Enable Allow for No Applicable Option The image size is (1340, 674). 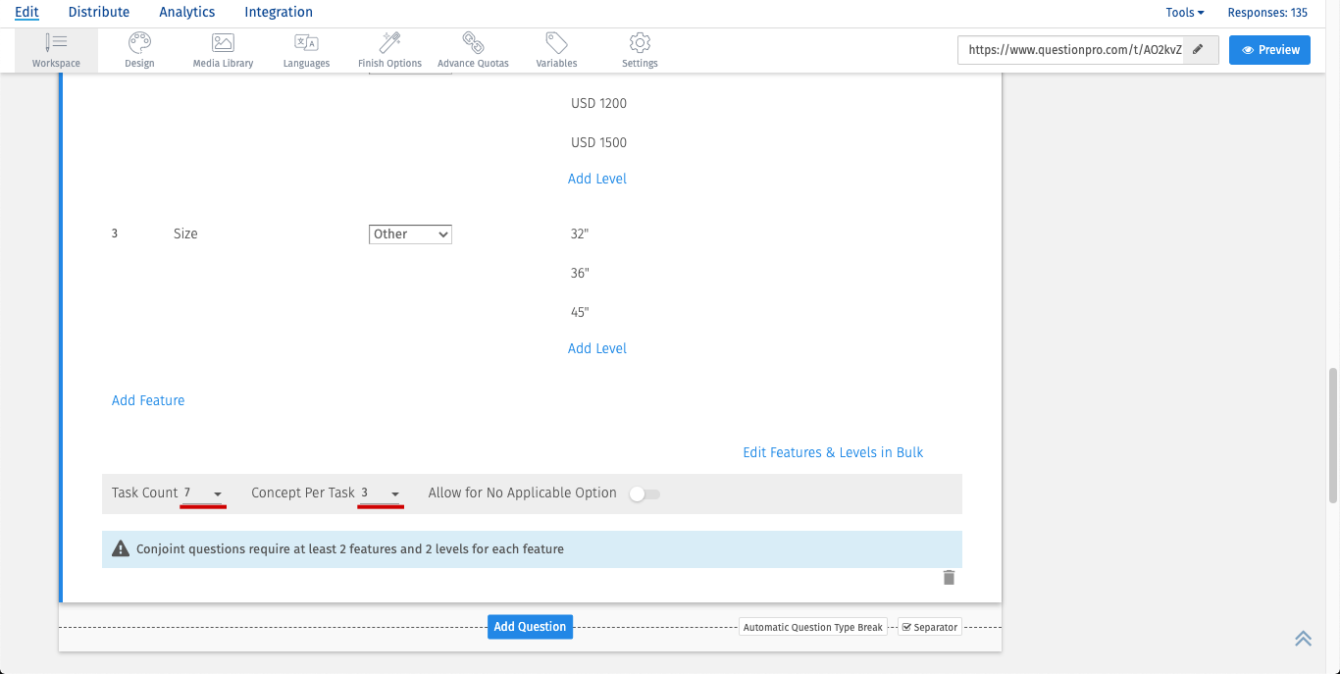pyautogui.click(x=644, y=493)
